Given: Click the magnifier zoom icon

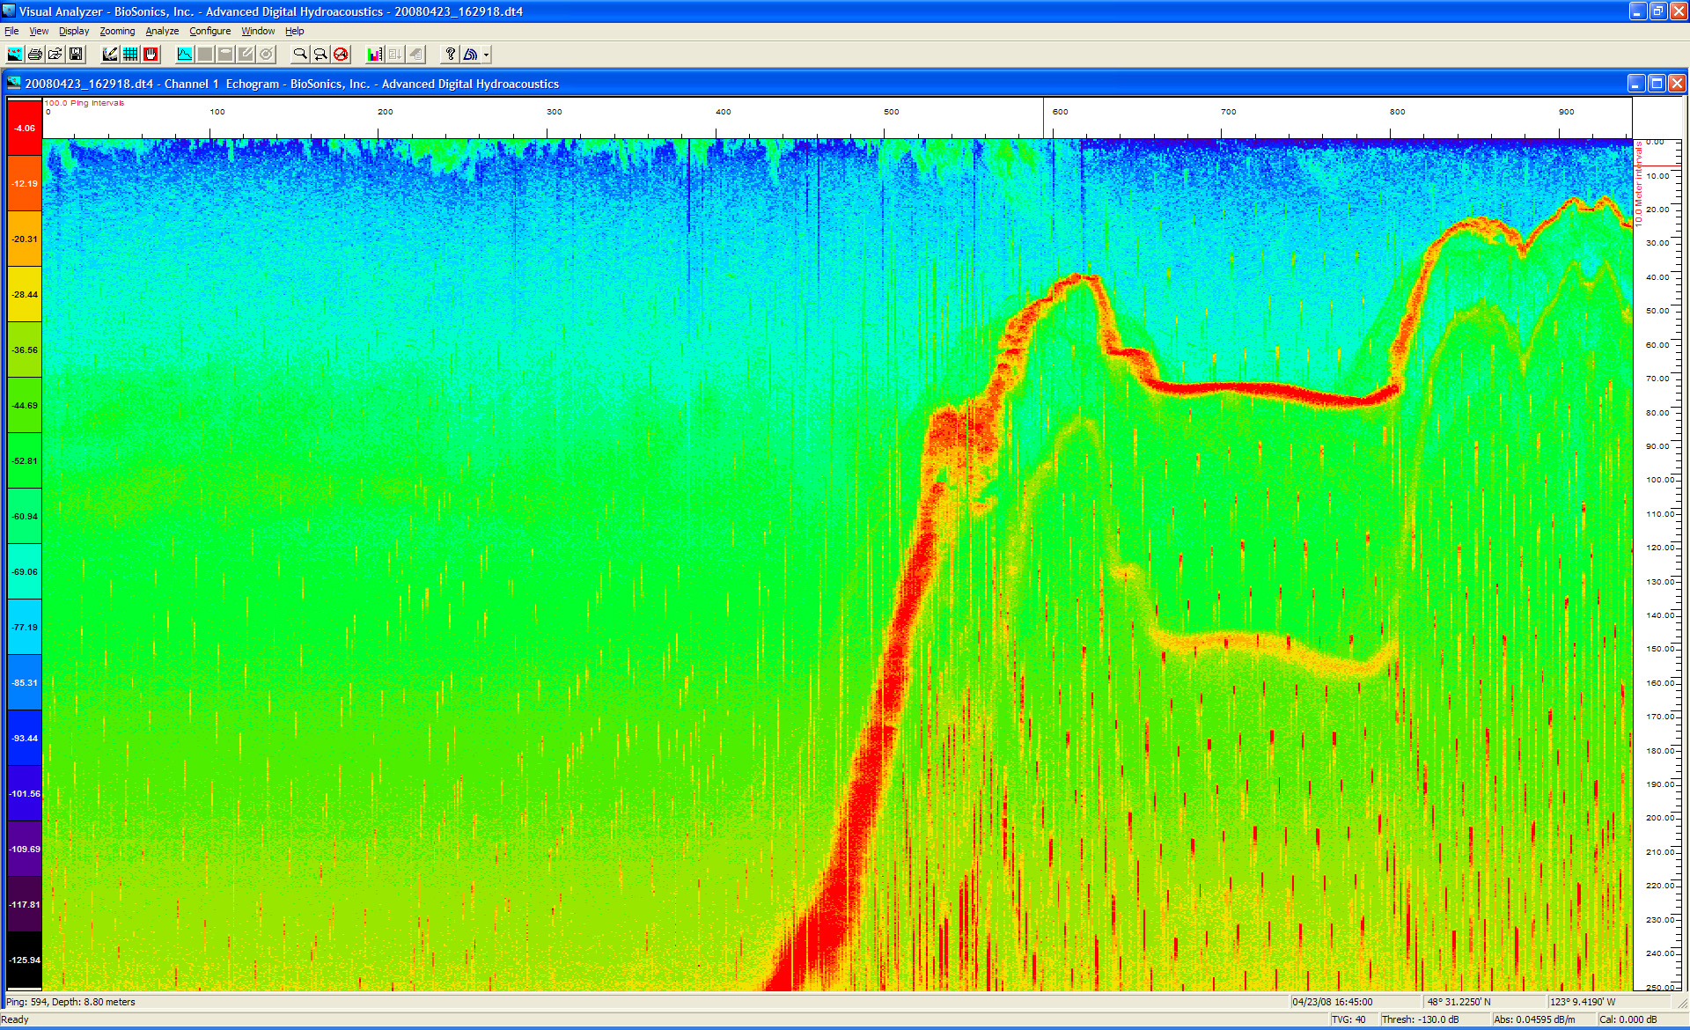Looking at the screenshot, I should coord(300,55).
